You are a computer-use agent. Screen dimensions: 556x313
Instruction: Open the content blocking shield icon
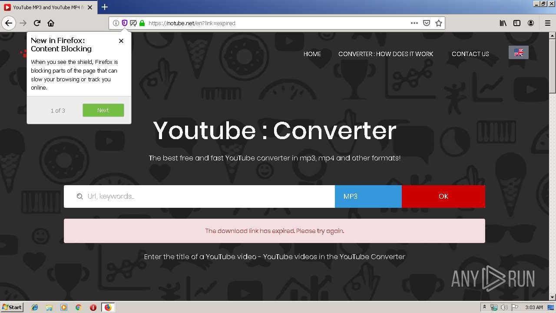[125, 23]
